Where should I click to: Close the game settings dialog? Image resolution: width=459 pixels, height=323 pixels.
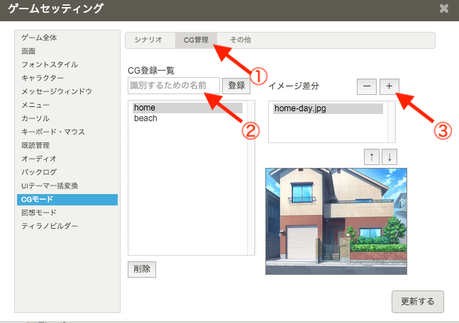click(x=444, y=8)
